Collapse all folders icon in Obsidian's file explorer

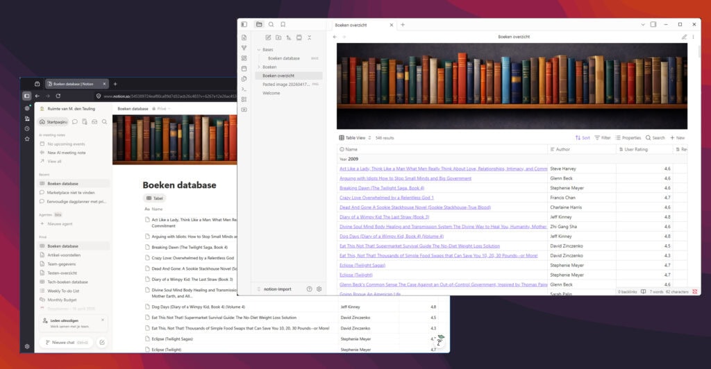click(x=309, y=37)
